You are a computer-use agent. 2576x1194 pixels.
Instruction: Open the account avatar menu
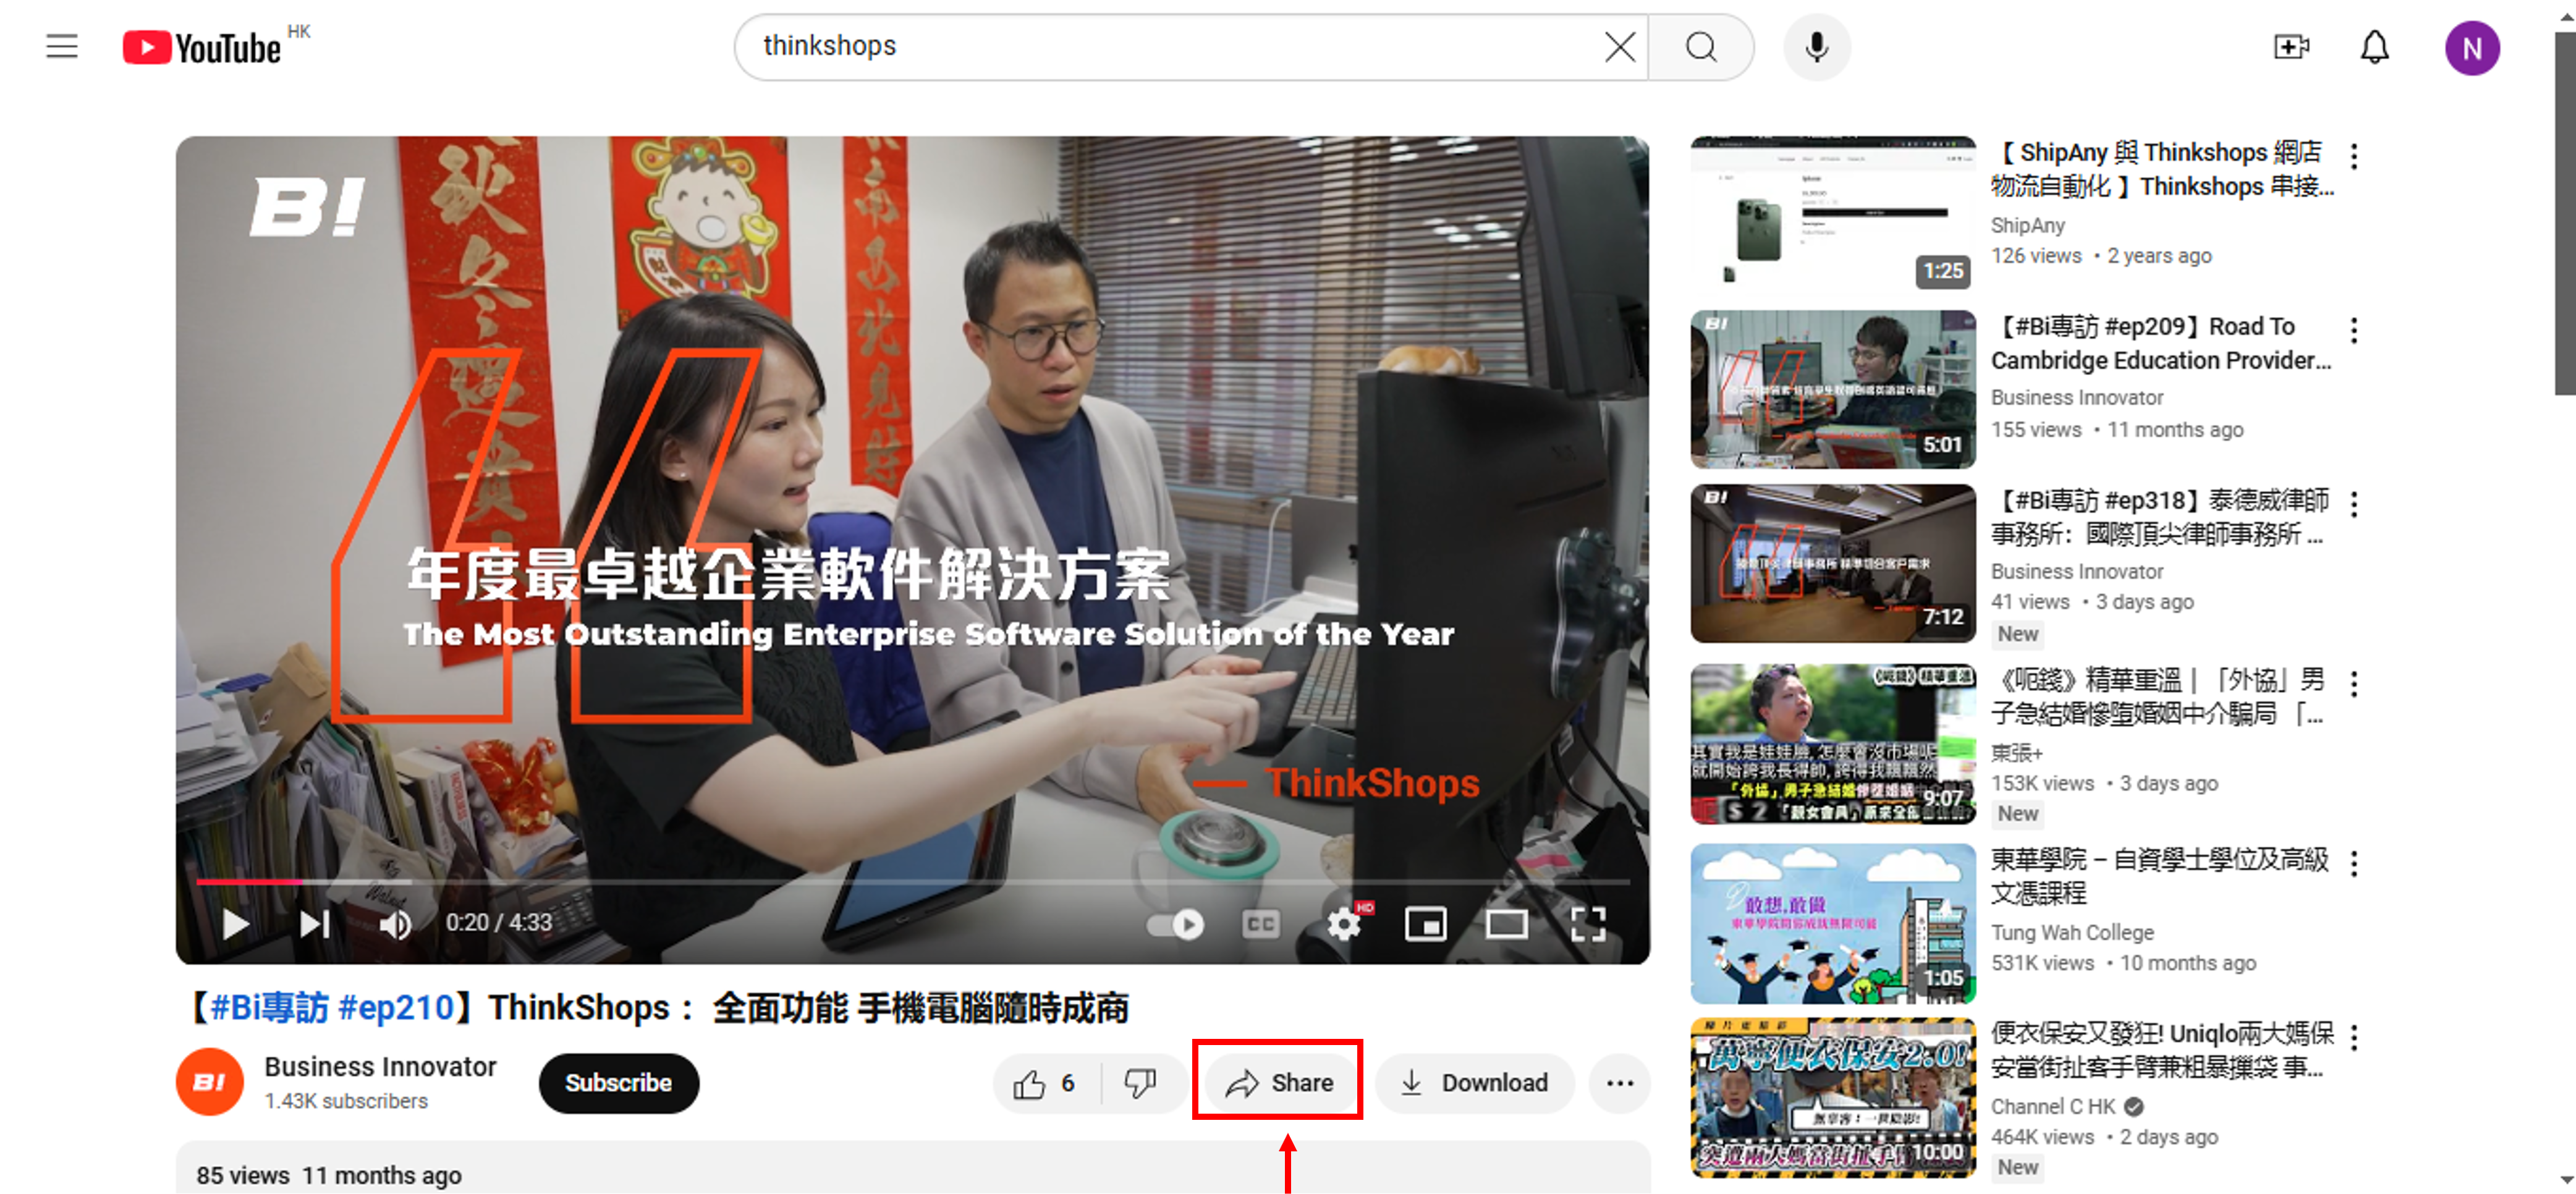(x=2471, y=47)
